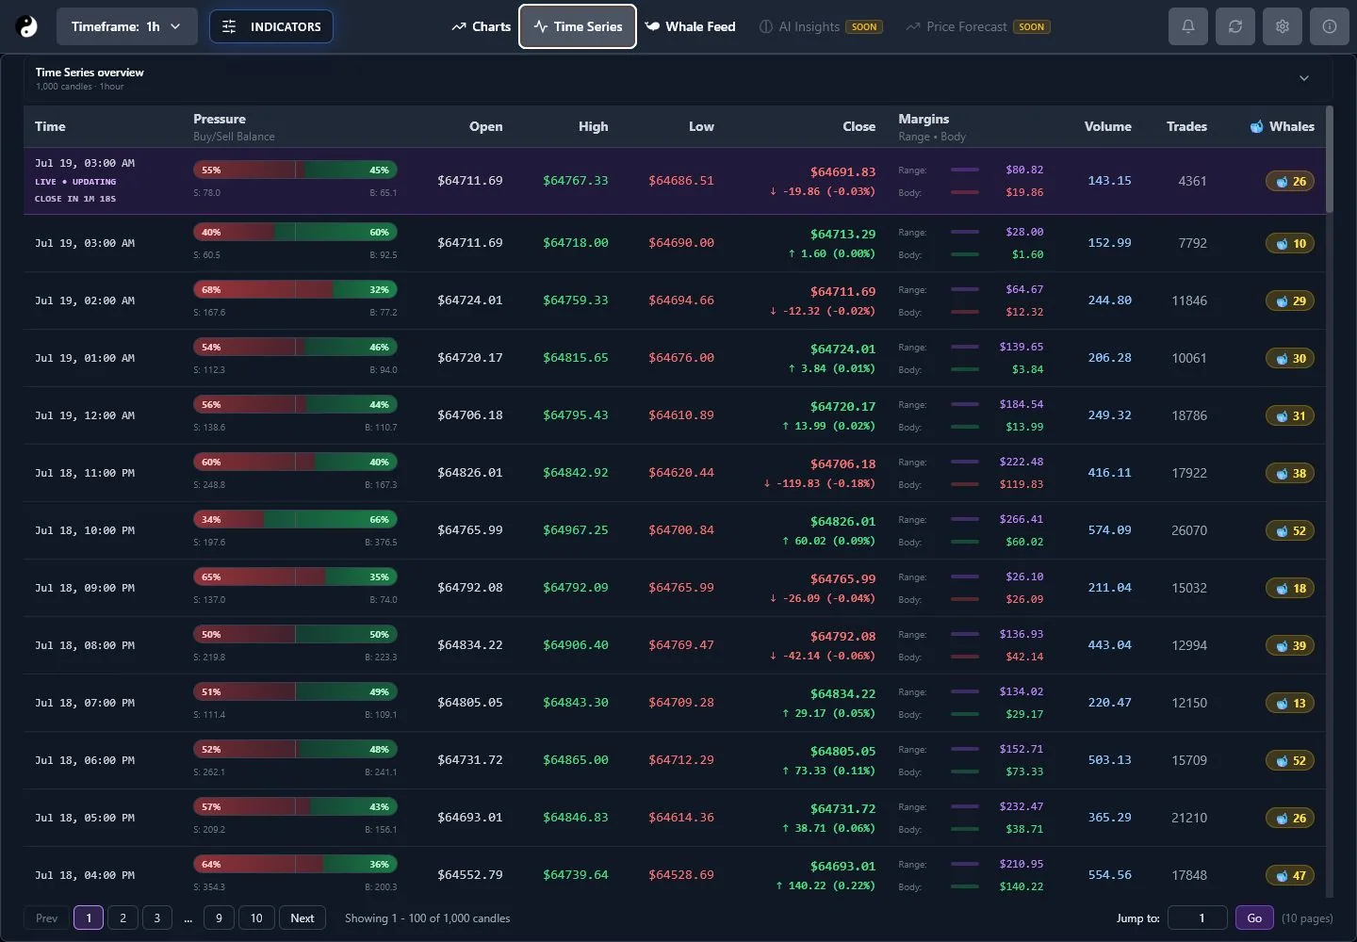Click the Whales column header icon
1357x942 pixels.
[1256, 126]
